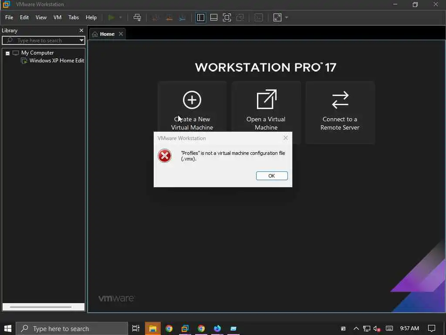
Task: Click the green Power On play icon
Action: click(x=111, y=17)
